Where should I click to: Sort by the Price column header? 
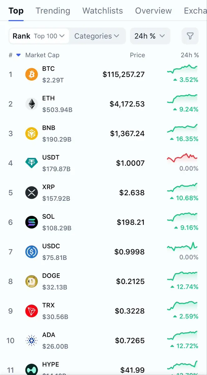click(137, 55)
